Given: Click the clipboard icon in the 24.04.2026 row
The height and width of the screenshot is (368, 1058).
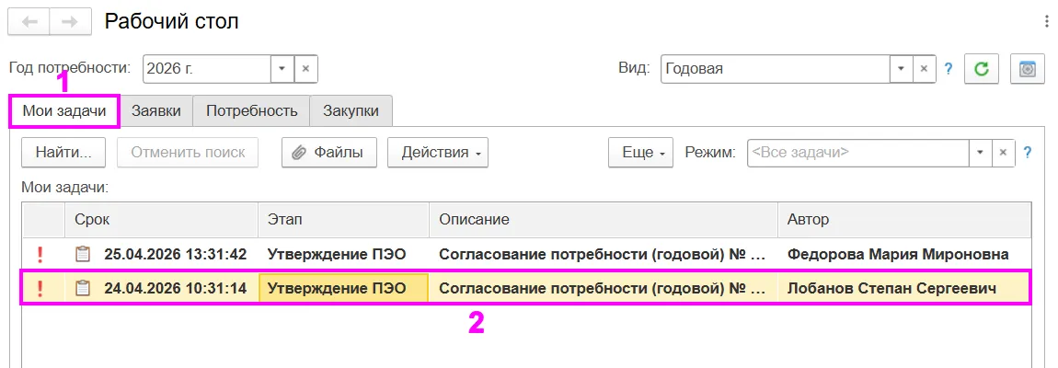Looking at the screenshot, I should click(82, 288).
